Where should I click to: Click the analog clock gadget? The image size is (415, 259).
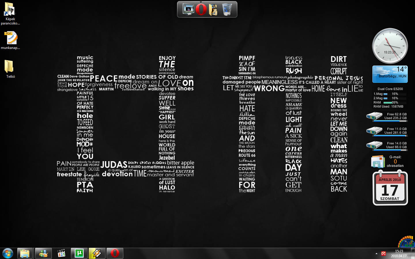[390, 46]
